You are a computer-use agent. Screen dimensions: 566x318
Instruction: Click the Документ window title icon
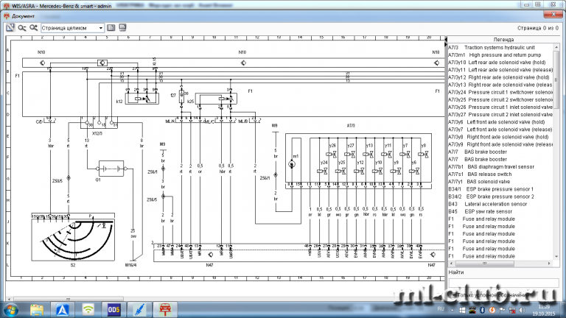pyautogui.click(x=7, y=16)
